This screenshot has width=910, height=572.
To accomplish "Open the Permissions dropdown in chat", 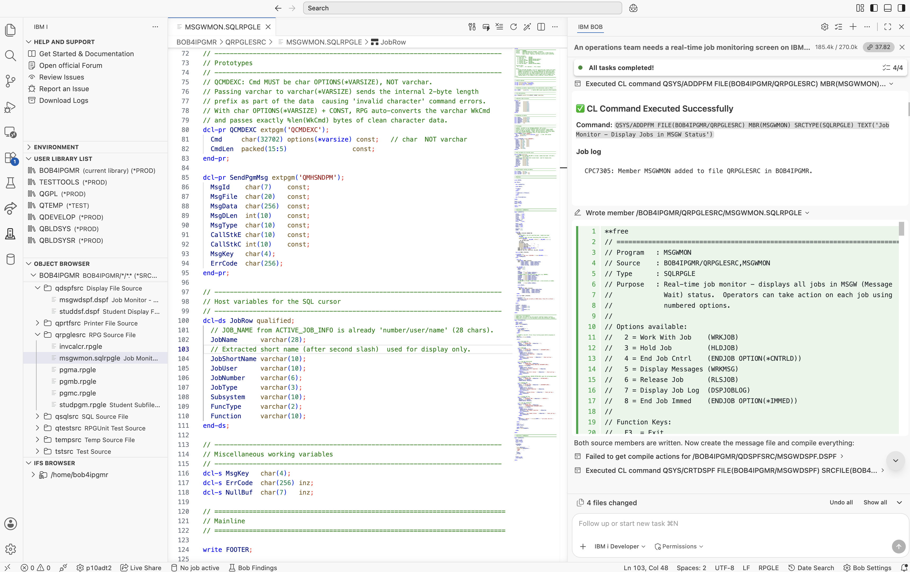I will point(679,546).
